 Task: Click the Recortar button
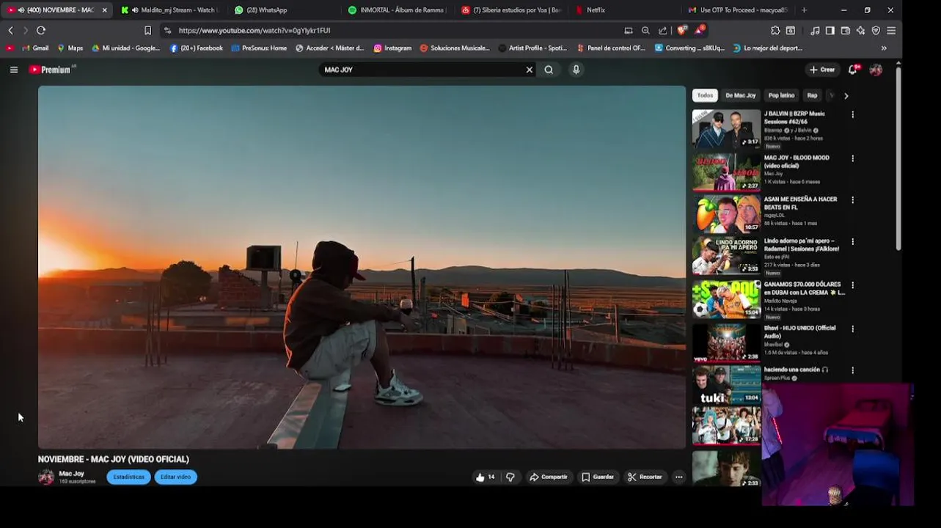coord(645,477)
